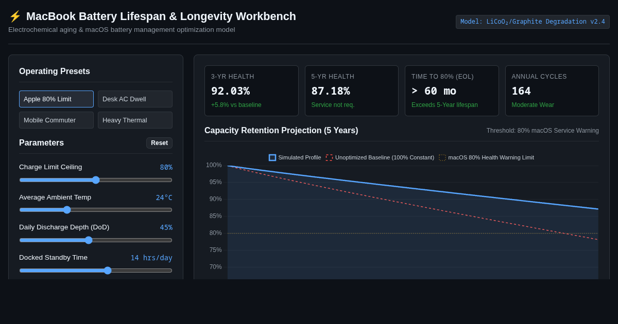Image resolution: width=618 pixels, height=324 pixels.
Task: Click 'Exceeds 5-Year lifespan' text
Action: [444, 105]
